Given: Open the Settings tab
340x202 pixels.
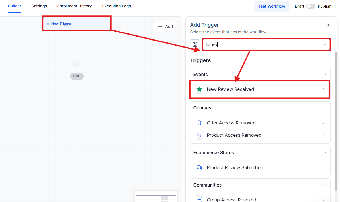Looking at the screenshot, I should pyautogui.click(x=39, y=6).
